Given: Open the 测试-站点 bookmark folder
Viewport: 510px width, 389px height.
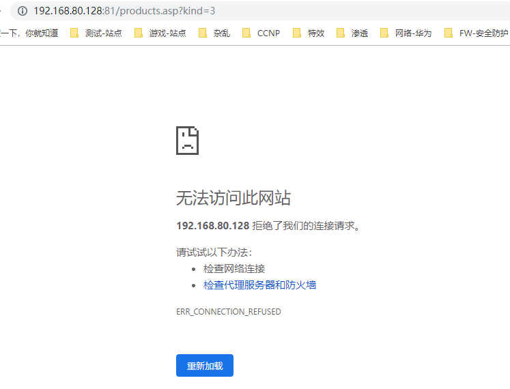Looking at the screenshot, I should pos(96,33).
